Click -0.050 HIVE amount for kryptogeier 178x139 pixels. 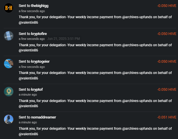(x=167, y=62)
